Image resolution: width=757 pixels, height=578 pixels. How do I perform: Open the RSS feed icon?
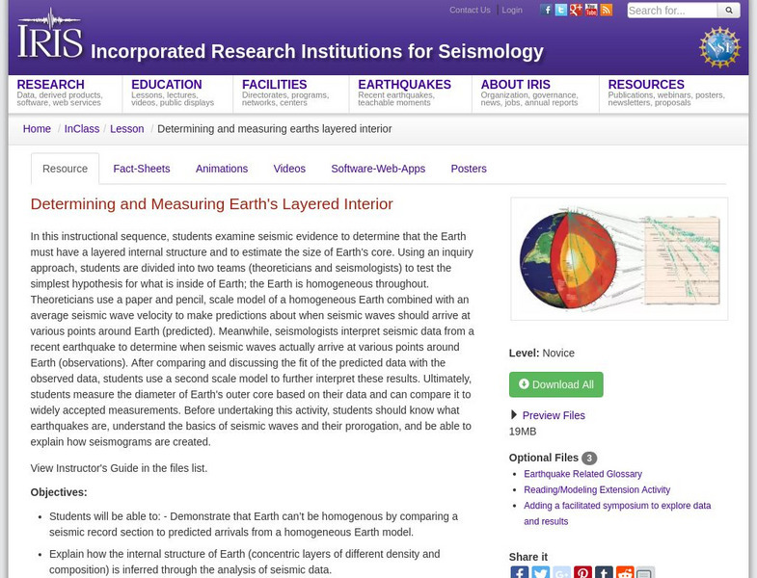tap(606, 10)
